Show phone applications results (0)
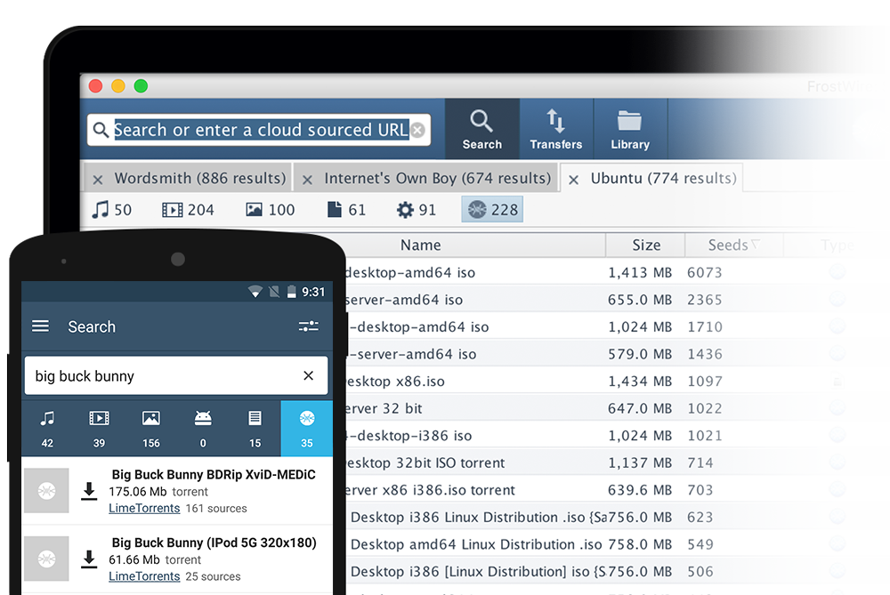Viewport: 890px width, 595px height. click(x=203, y=429)
